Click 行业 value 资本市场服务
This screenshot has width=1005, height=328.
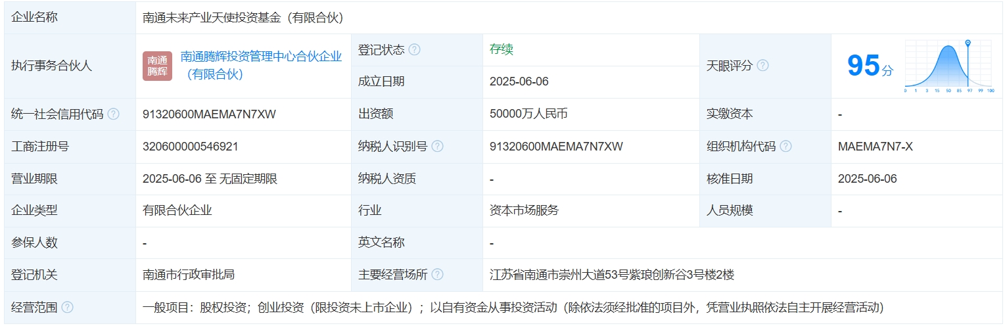[x=524, y=210]
